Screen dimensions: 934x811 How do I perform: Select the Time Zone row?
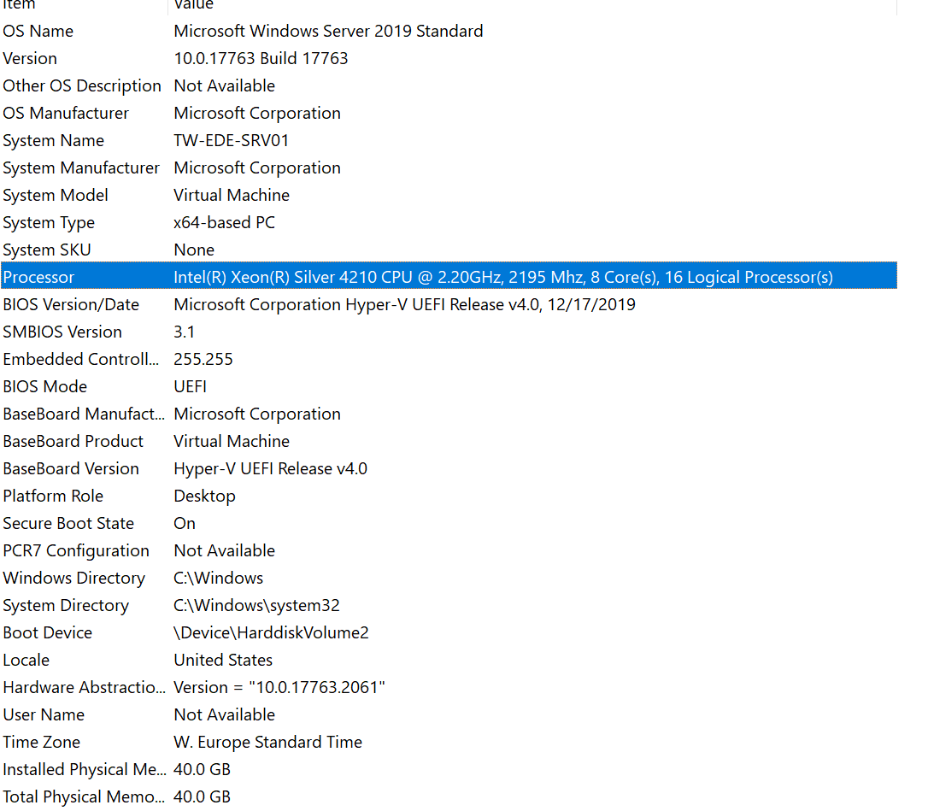click(x=42, y=743)
